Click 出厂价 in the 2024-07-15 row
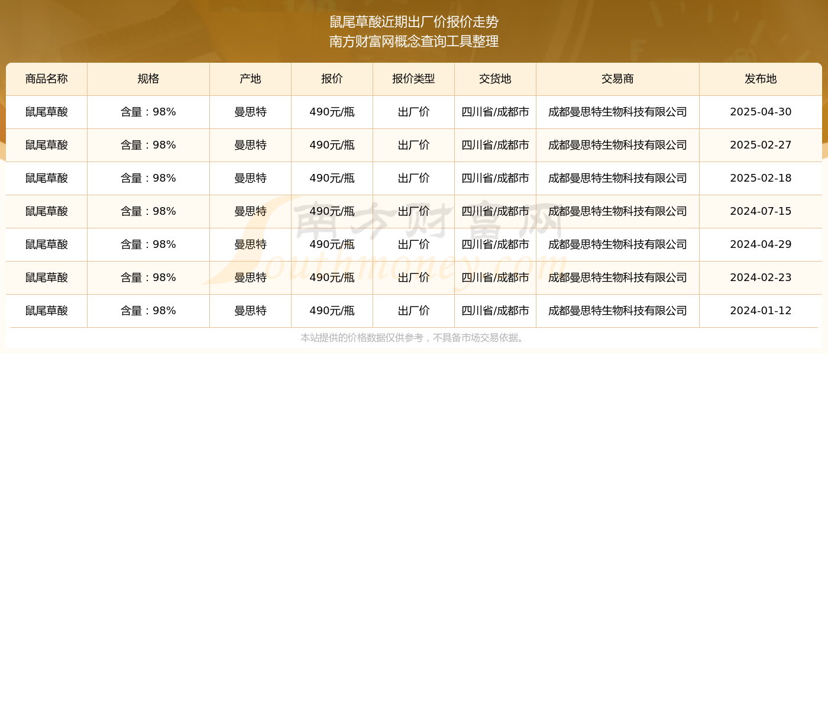Screen dimensions: 828x713 [413, 211]
